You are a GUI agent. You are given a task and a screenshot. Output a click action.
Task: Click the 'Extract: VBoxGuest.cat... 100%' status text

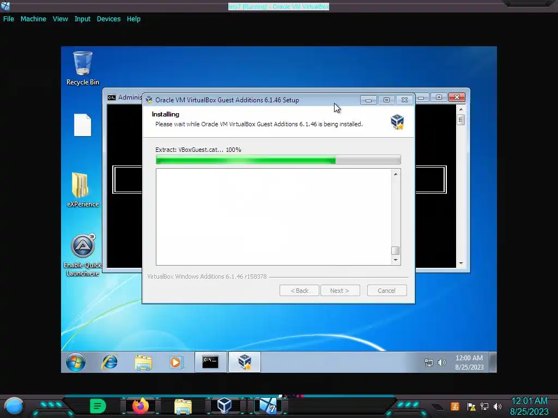(198, 150)
